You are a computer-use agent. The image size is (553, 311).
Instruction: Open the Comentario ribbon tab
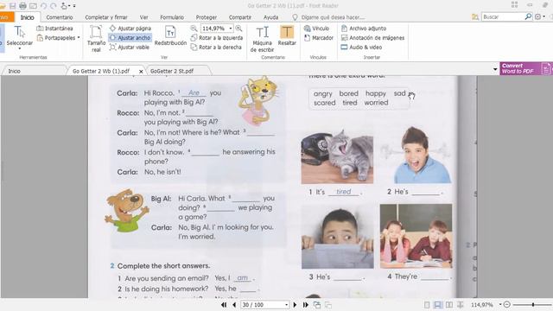(x=60, y=17)
